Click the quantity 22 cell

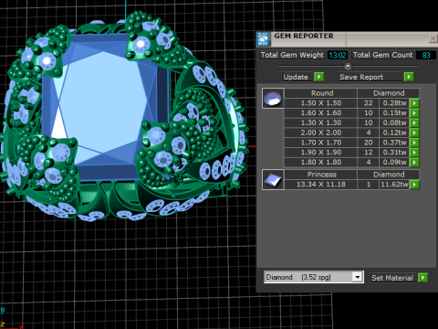(x=368, y=103)
